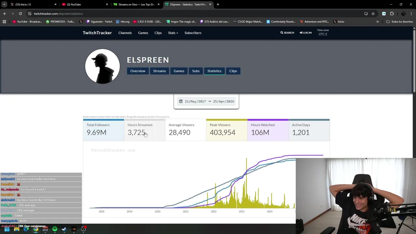Click the ElSpreen profile avatar

[x=102, y=66]
